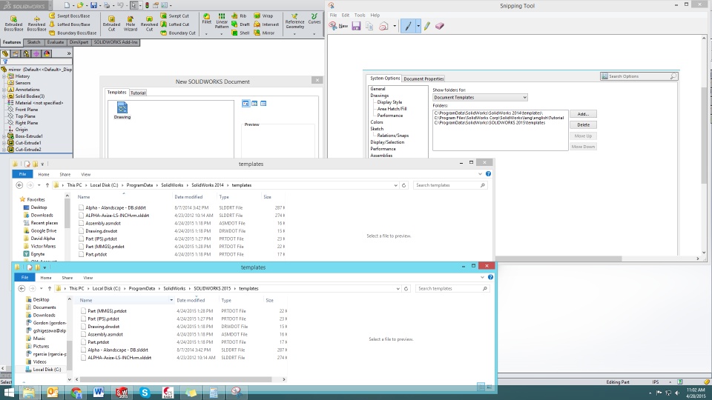Screen dimensions: 712x400
Task: Click the SolidWorks Rebuild traffic light icon
Action: (x=147, y=5)
